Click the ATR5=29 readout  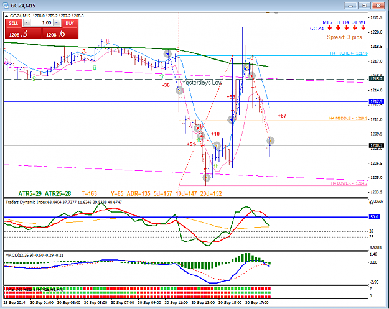[x=30, y=194]
